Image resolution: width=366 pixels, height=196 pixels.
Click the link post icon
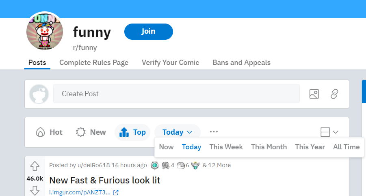tap(334, 94)
